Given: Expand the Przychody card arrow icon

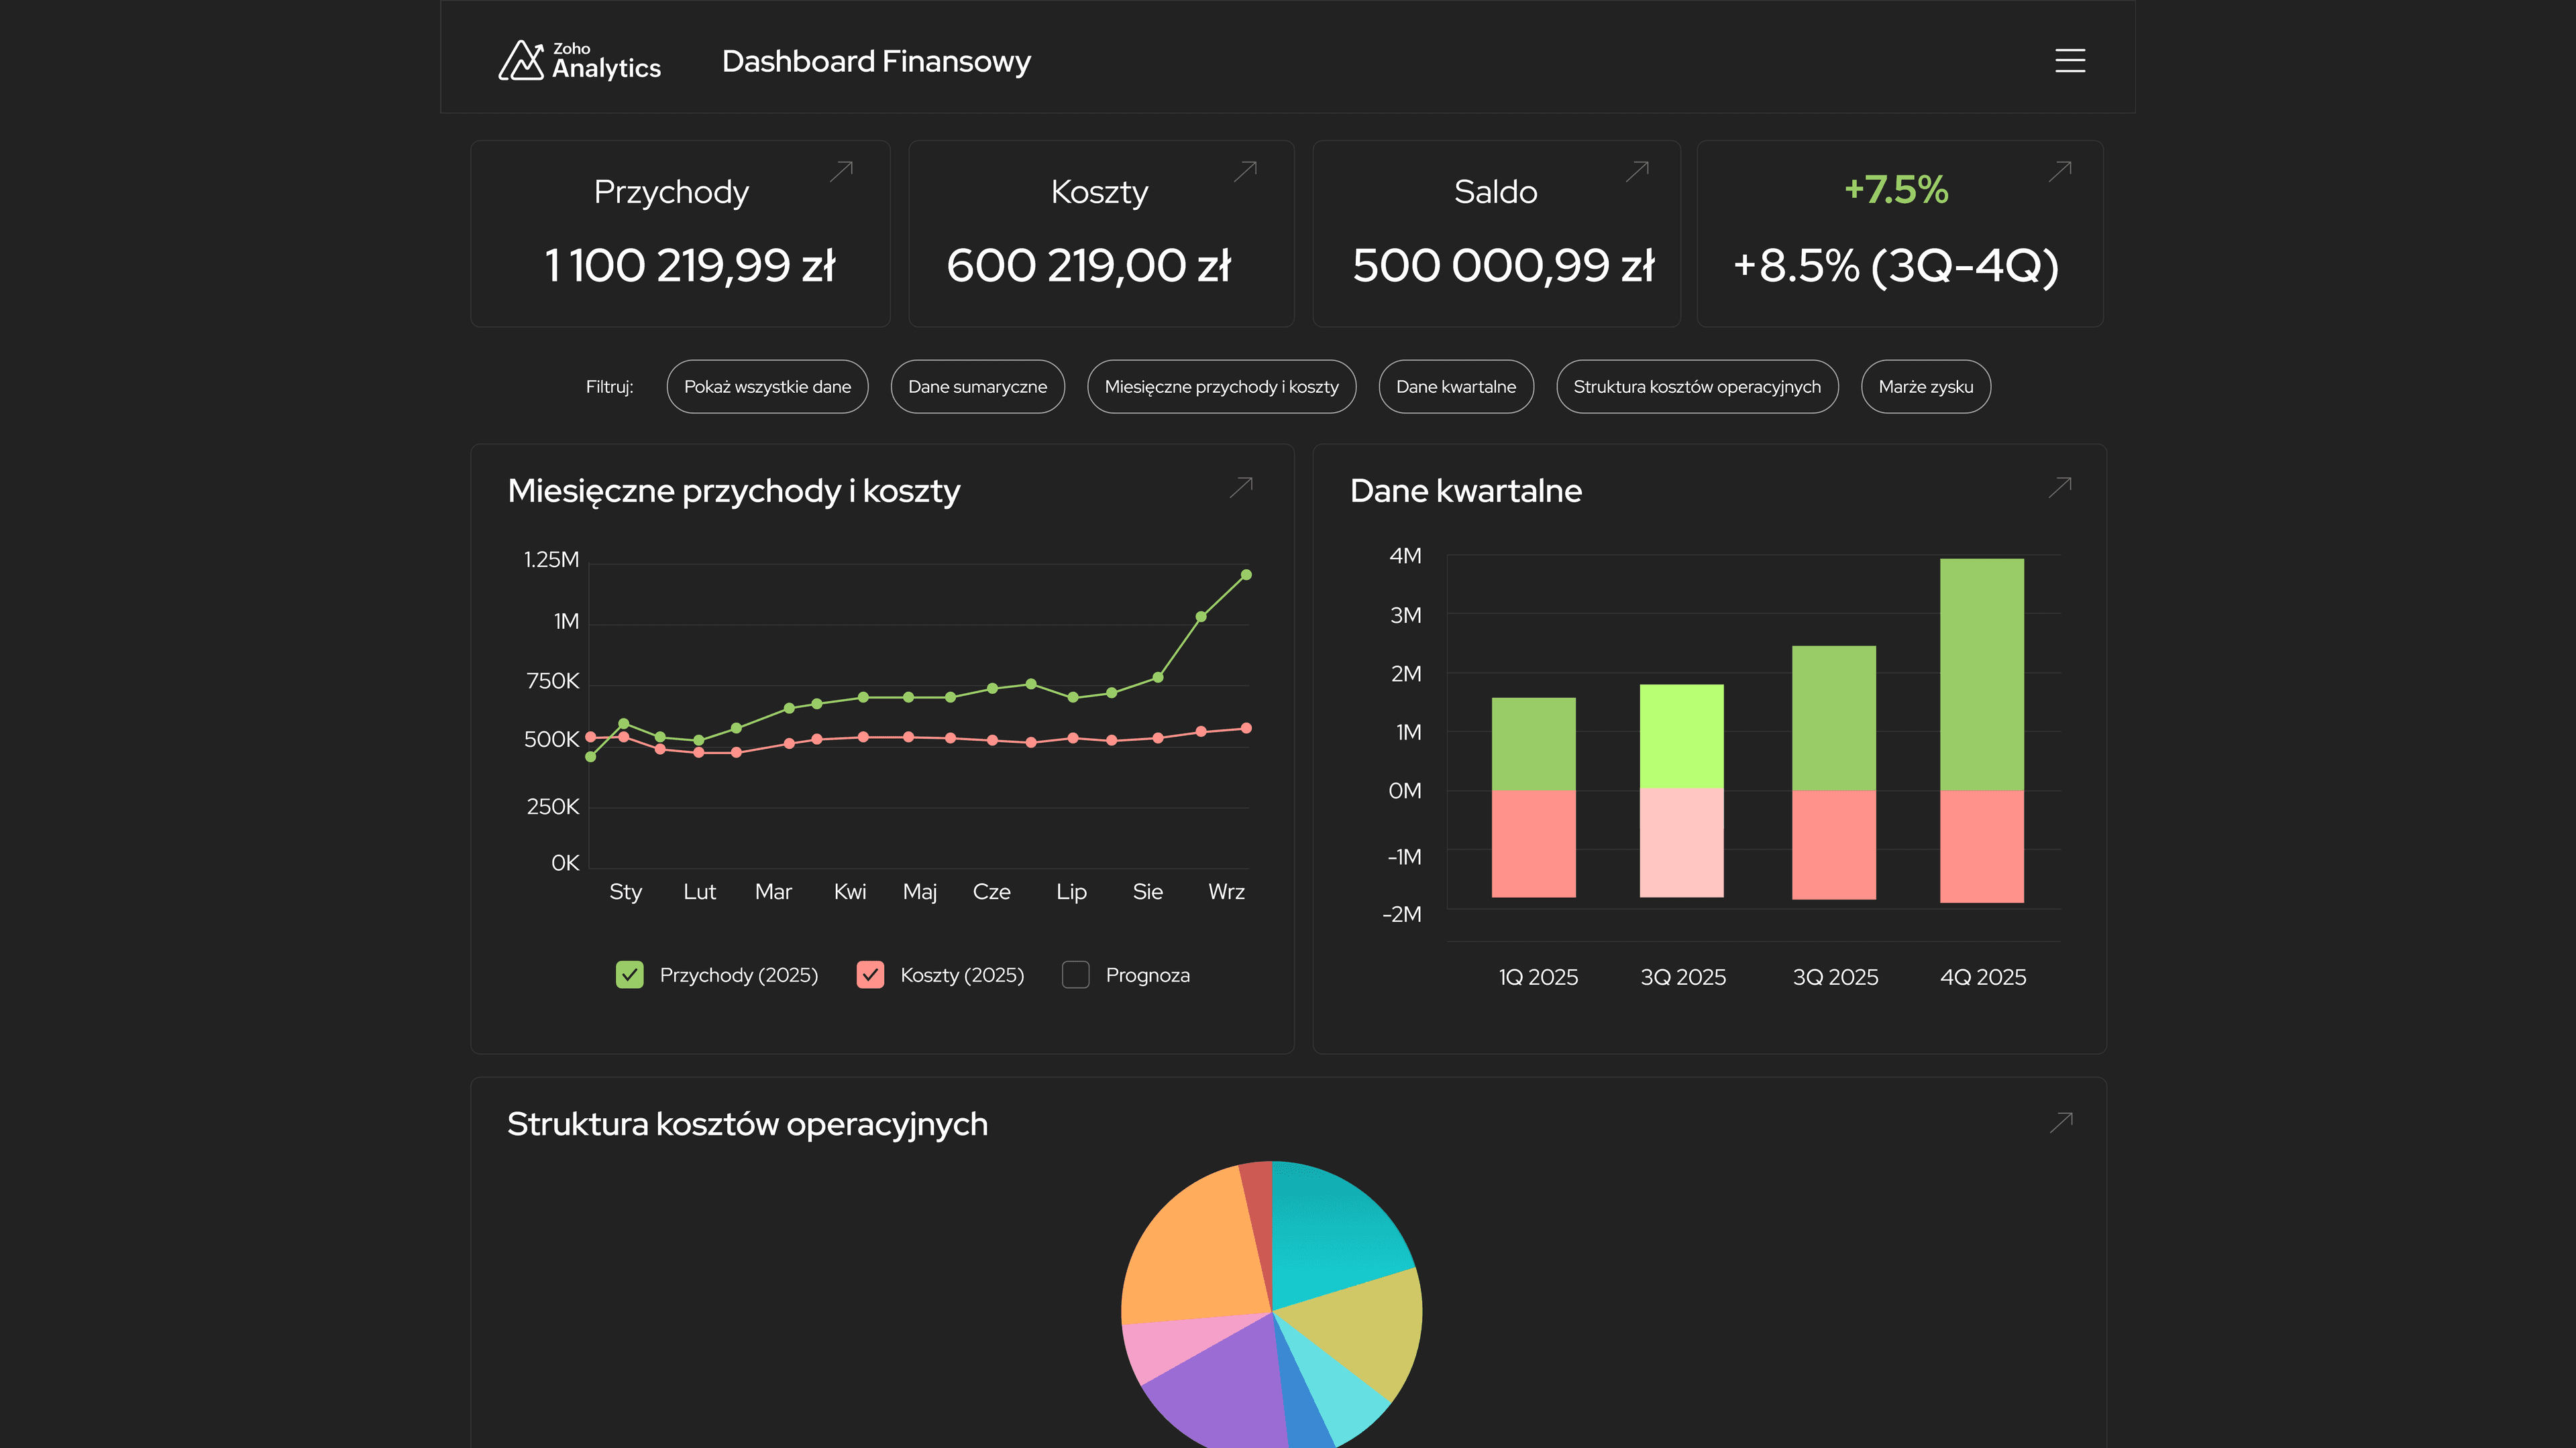Looking at the screenshot, I should coord(841,171).
